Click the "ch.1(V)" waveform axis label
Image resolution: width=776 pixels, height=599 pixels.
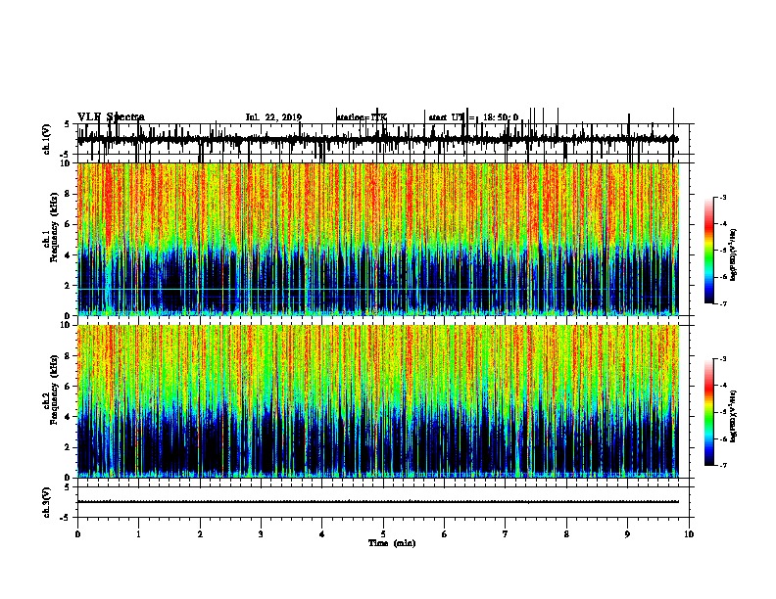pos(47,139)
